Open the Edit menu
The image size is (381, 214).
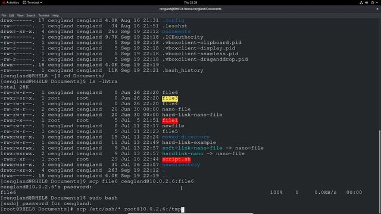tap(12, 15)
